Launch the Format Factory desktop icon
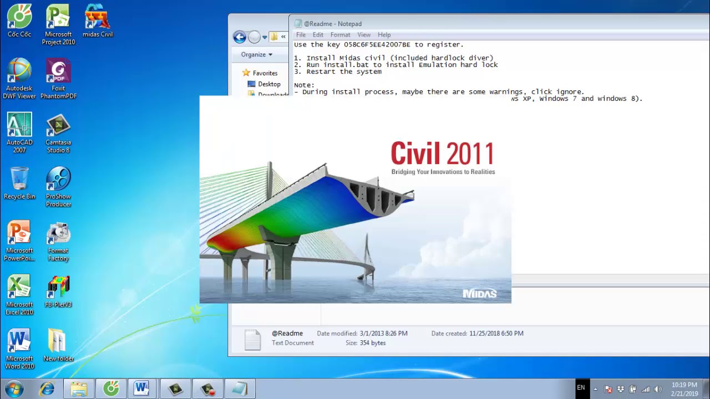 pyautogui.click(x=58, y=241)
